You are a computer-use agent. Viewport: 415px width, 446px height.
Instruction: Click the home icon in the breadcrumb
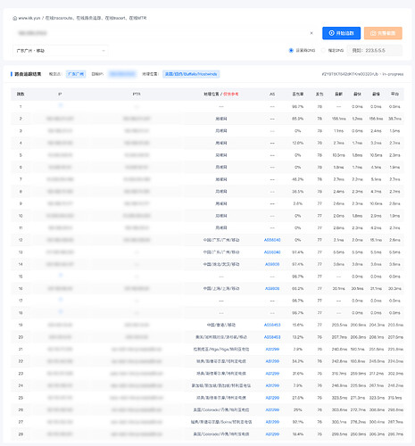[14, 18]
